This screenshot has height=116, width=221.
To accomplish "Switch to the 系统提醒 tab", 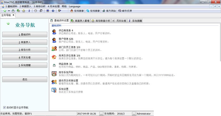I will click(x=135, y=21).
